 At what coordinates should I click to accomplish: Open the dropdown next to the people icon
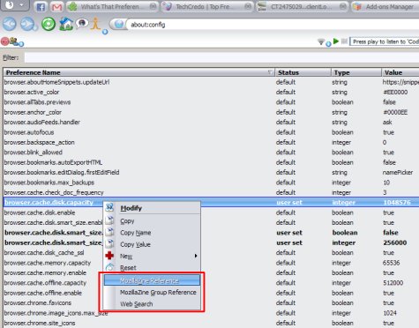[x=21, y=44]
